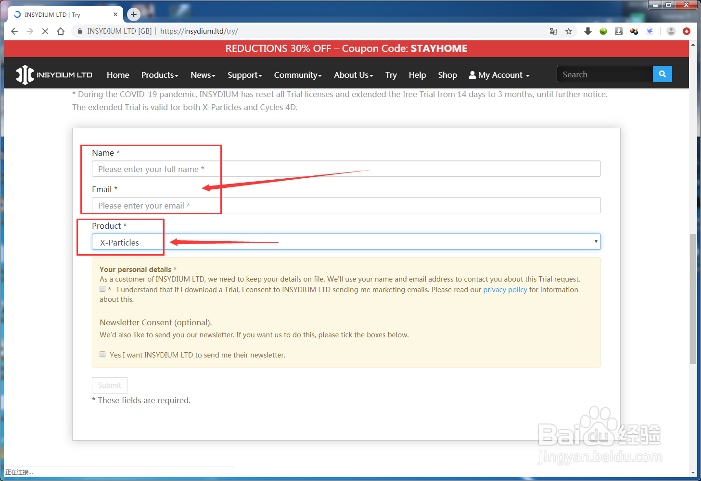Expand the News menu
Viewport: 701px width, 481px height.
coord(203,75)
